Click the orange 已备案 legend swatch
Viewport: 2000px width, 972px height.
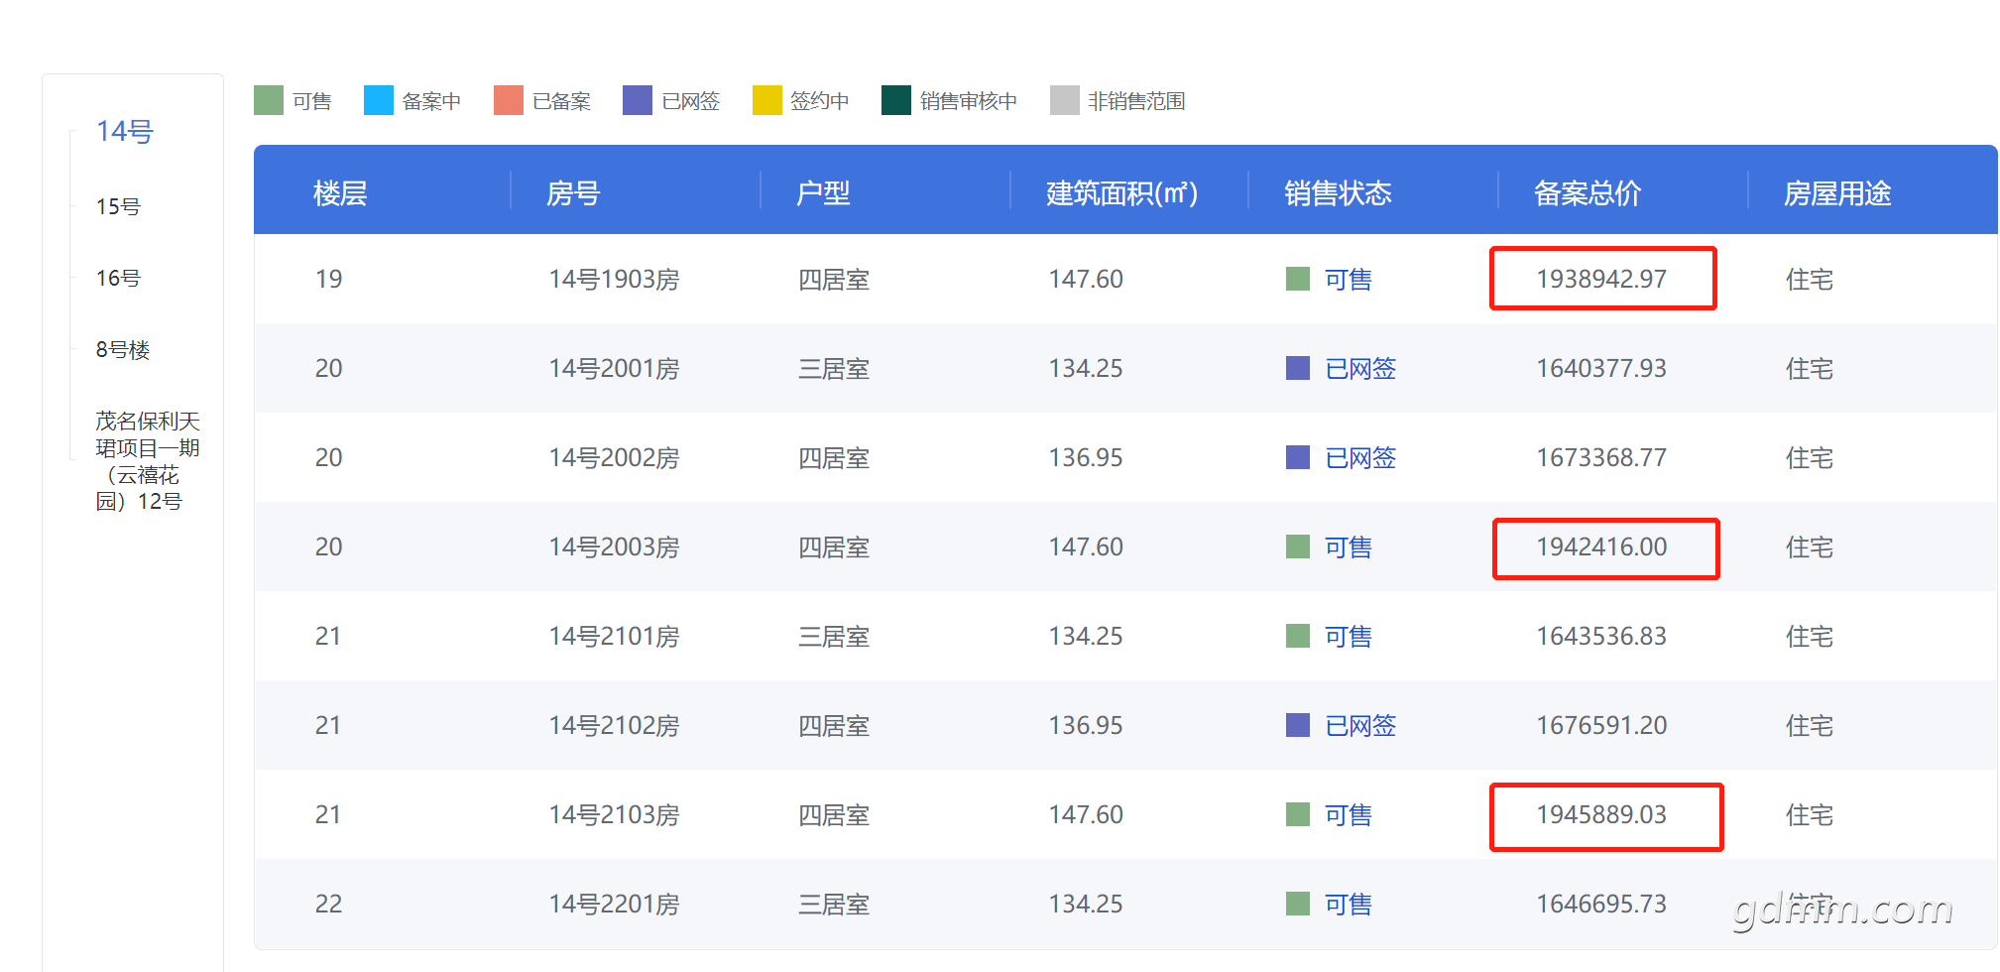[x=509, y=100]
